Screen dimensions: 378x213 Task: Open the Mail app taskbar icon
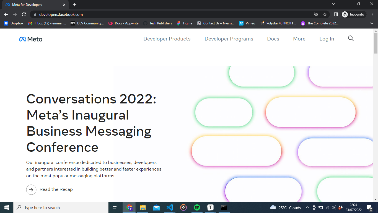pyautogui.click(x=156, y=207)
